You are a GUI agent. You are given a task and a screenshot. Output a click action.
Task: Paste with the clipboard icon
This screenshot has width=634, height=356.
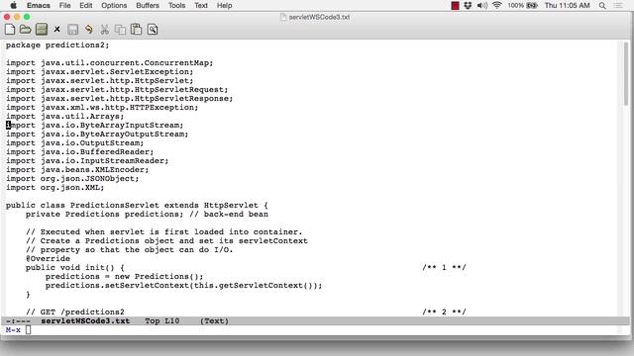(x=137, y=30)
